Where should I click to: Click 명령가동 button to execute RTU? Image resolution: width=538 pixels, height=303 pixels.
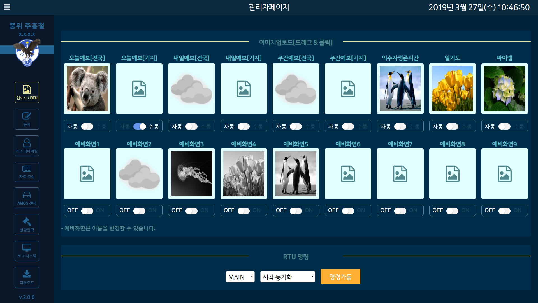(x=340, y=276)
